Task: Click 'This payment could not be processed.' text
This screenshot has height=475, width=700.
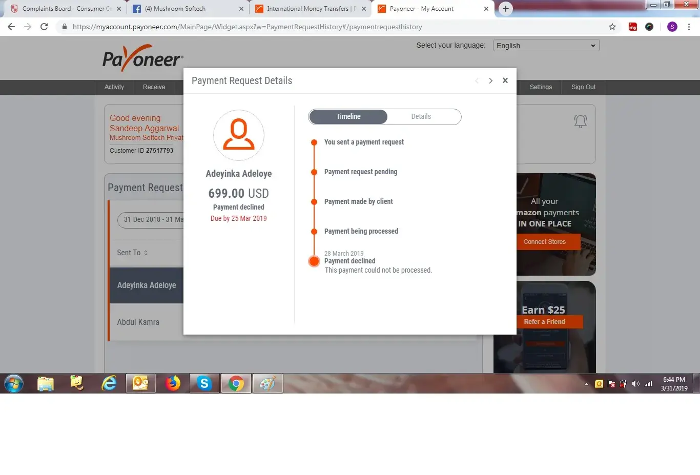Action: pyautogui.click(x=378, y=270)
